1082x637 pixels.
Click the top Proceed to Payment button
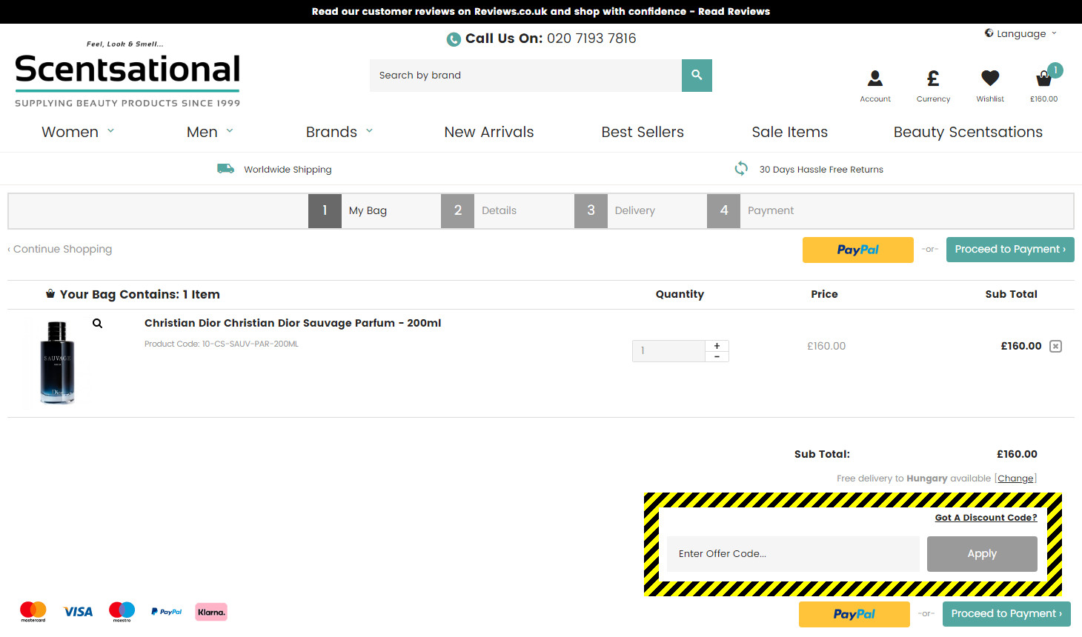(x=1010, y=250)
